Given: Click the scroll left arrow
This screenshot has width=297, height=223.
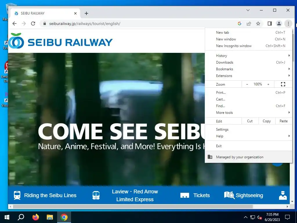Looking at the screenshot, I should click(10, 206).
